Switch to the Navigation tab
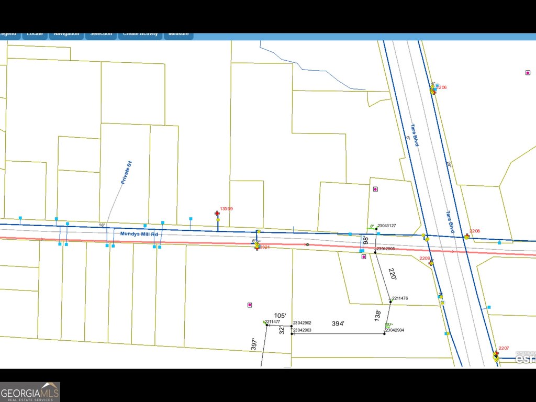 click(x=66, y=35)
